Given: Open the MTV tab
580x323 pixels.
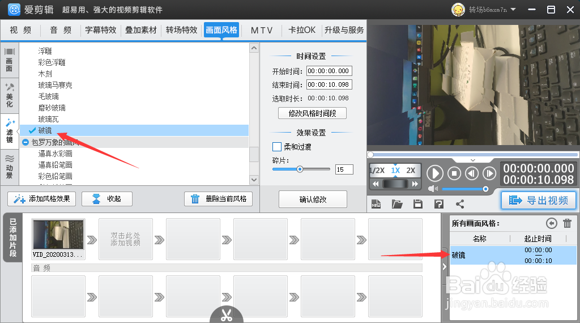Looking at the screenshot, I should [x=262, y=30].
